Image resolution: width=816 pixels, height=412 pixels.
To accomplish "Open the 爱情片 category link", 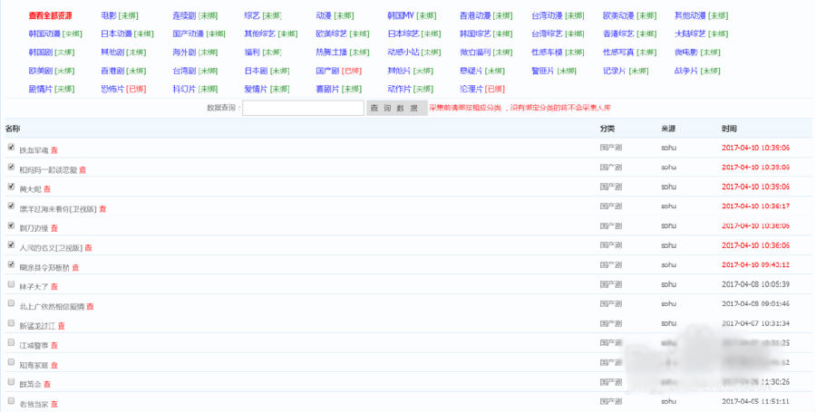I will pos(256,90).
